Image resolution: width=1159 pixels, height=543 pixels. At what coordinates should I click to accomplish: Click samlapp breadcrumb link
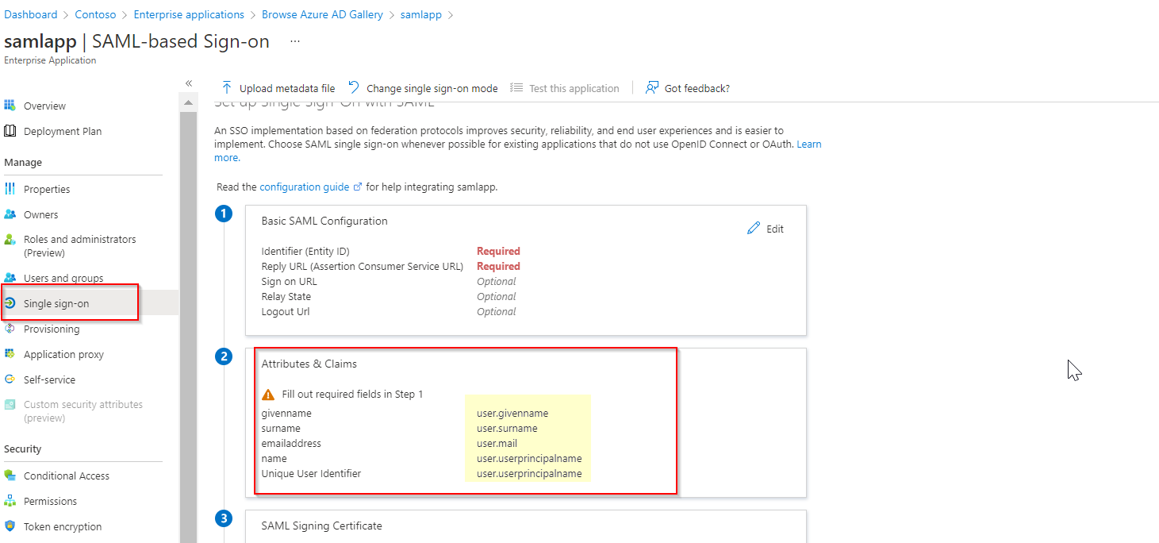(x=421, y=14)
